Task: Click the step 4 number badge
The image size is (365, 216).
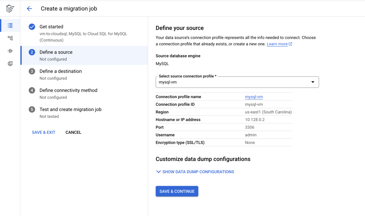Action: tap(32, 90)
